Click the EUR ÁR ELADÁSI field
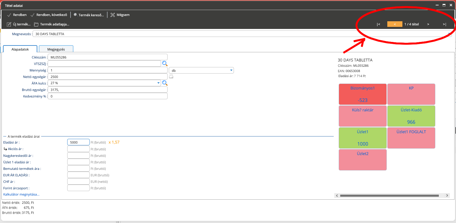The height and width of the screenshot is (223, 456). (x=78, y=175)
